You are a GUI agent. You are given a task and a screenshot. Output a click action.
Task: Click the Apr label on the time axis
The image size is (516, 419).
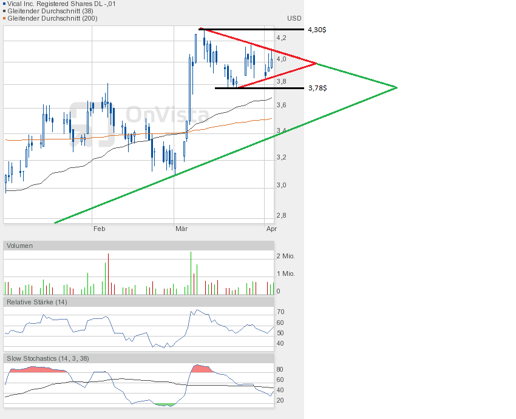click(271, 229)
